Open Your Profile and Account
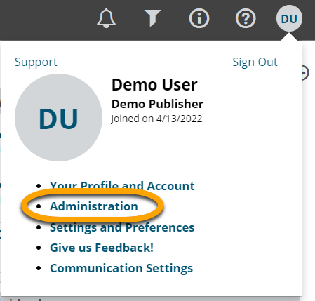Screen dimensions: 315x301 coord(122,186)
